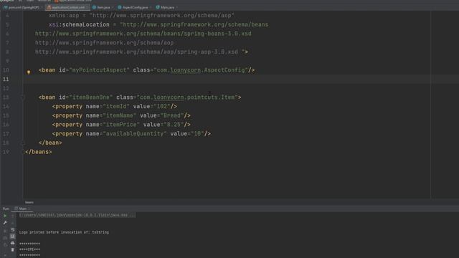The width and height of the screenshot is (459, 258).
Task: Click 'Logs printed before invocation of: toString' output
Action: pyautogui.click(x=64, y=232)
